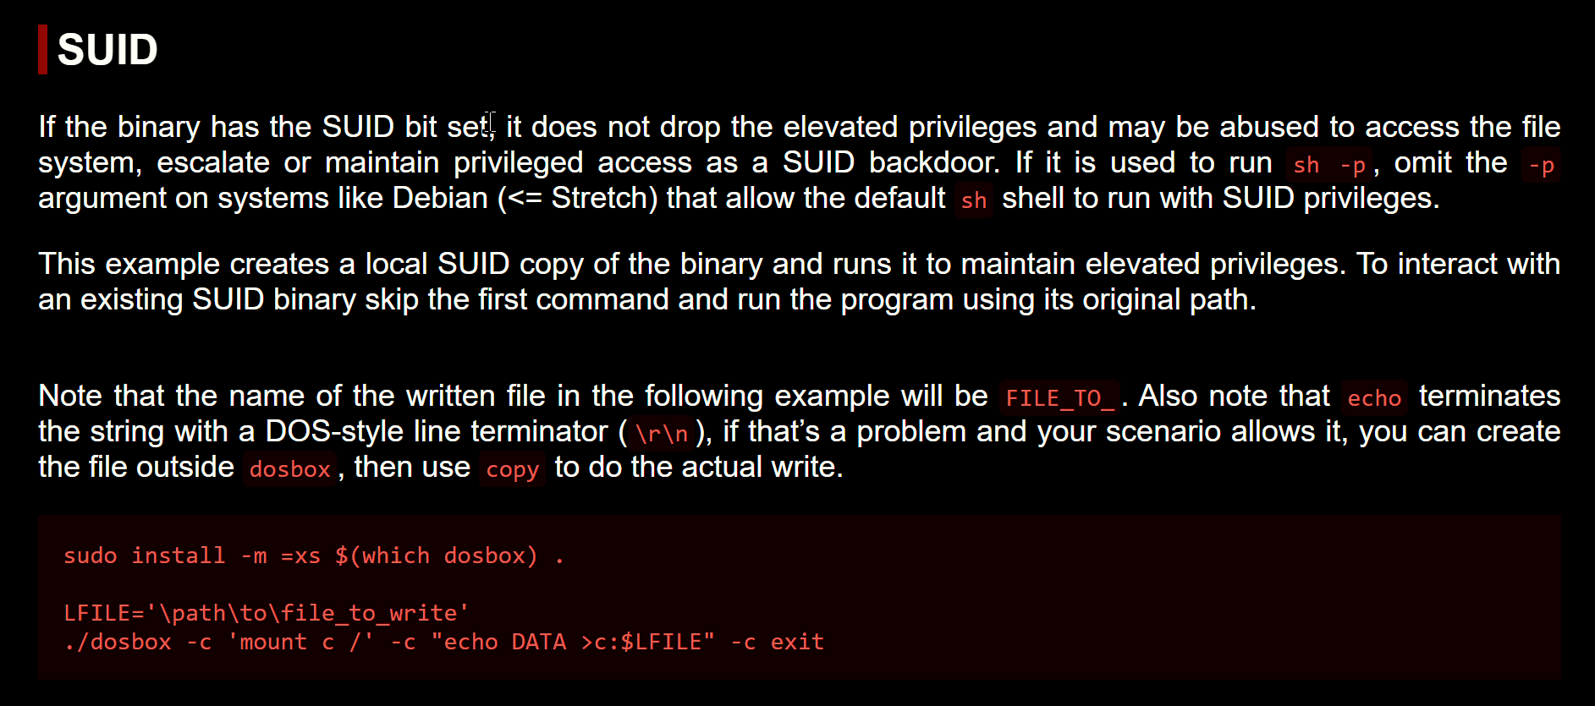Click the "copy" inline code snippet
This screenshot has height=706, width=1595.
[x=512, y=469]
